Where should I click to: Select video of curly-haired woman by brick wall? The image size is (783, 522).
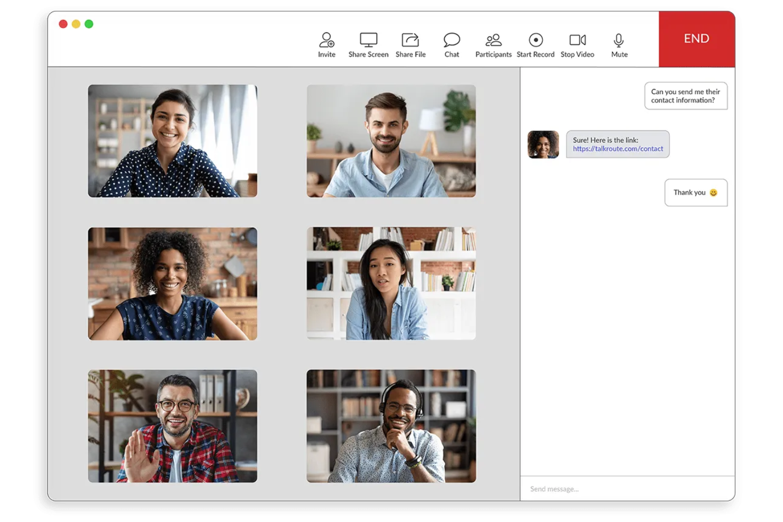tap(172, 283)
